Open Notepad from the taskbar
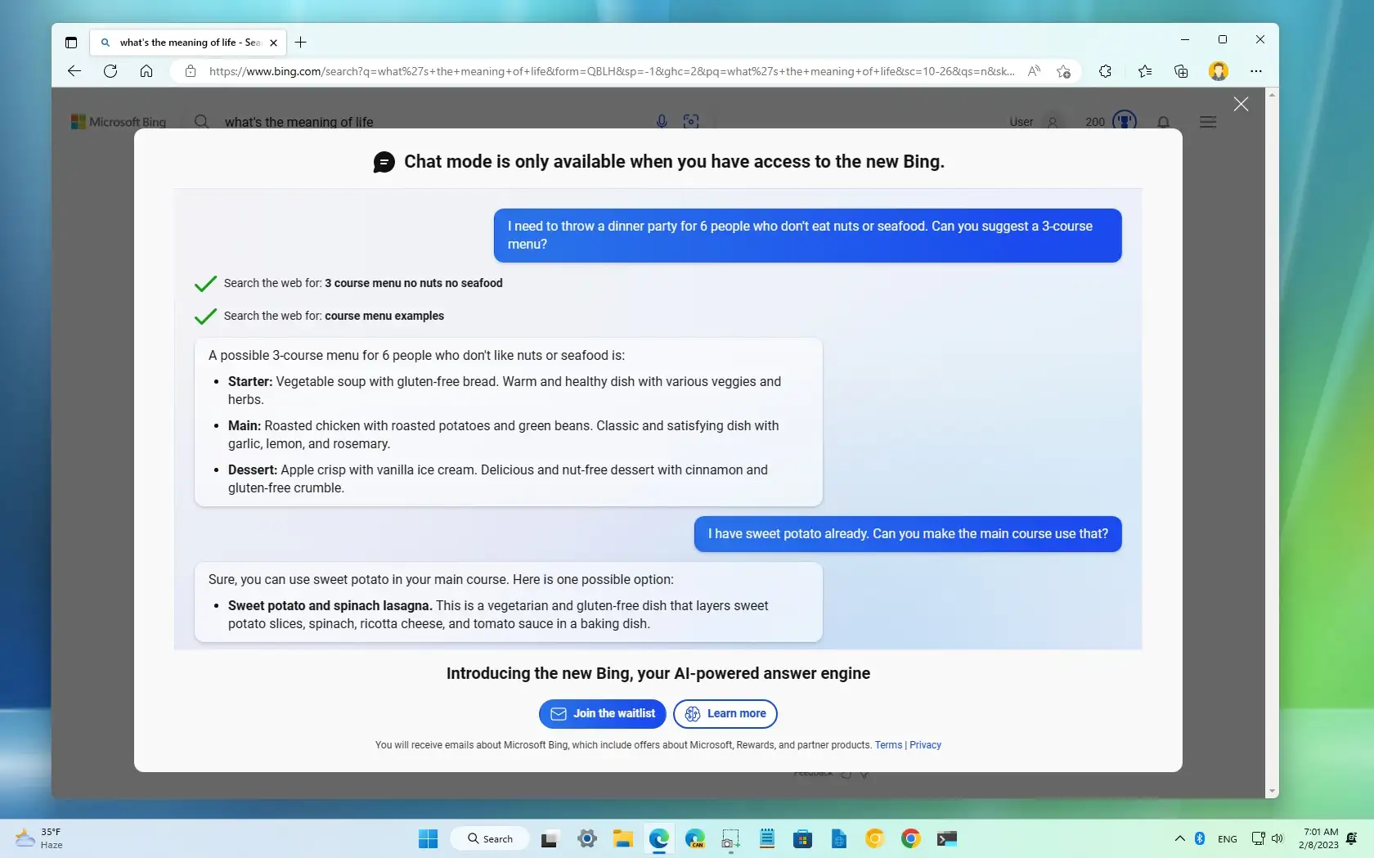Image resolution: width=1374 pixels, height=858 pixels. (766, 838)
